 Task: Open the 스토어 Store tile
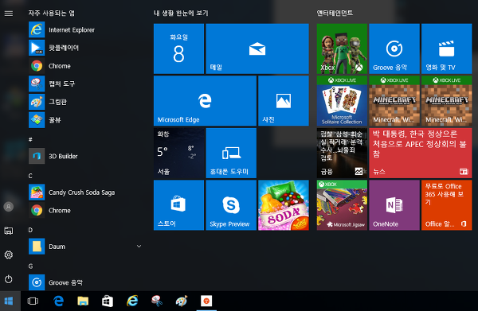pos(178,205)
